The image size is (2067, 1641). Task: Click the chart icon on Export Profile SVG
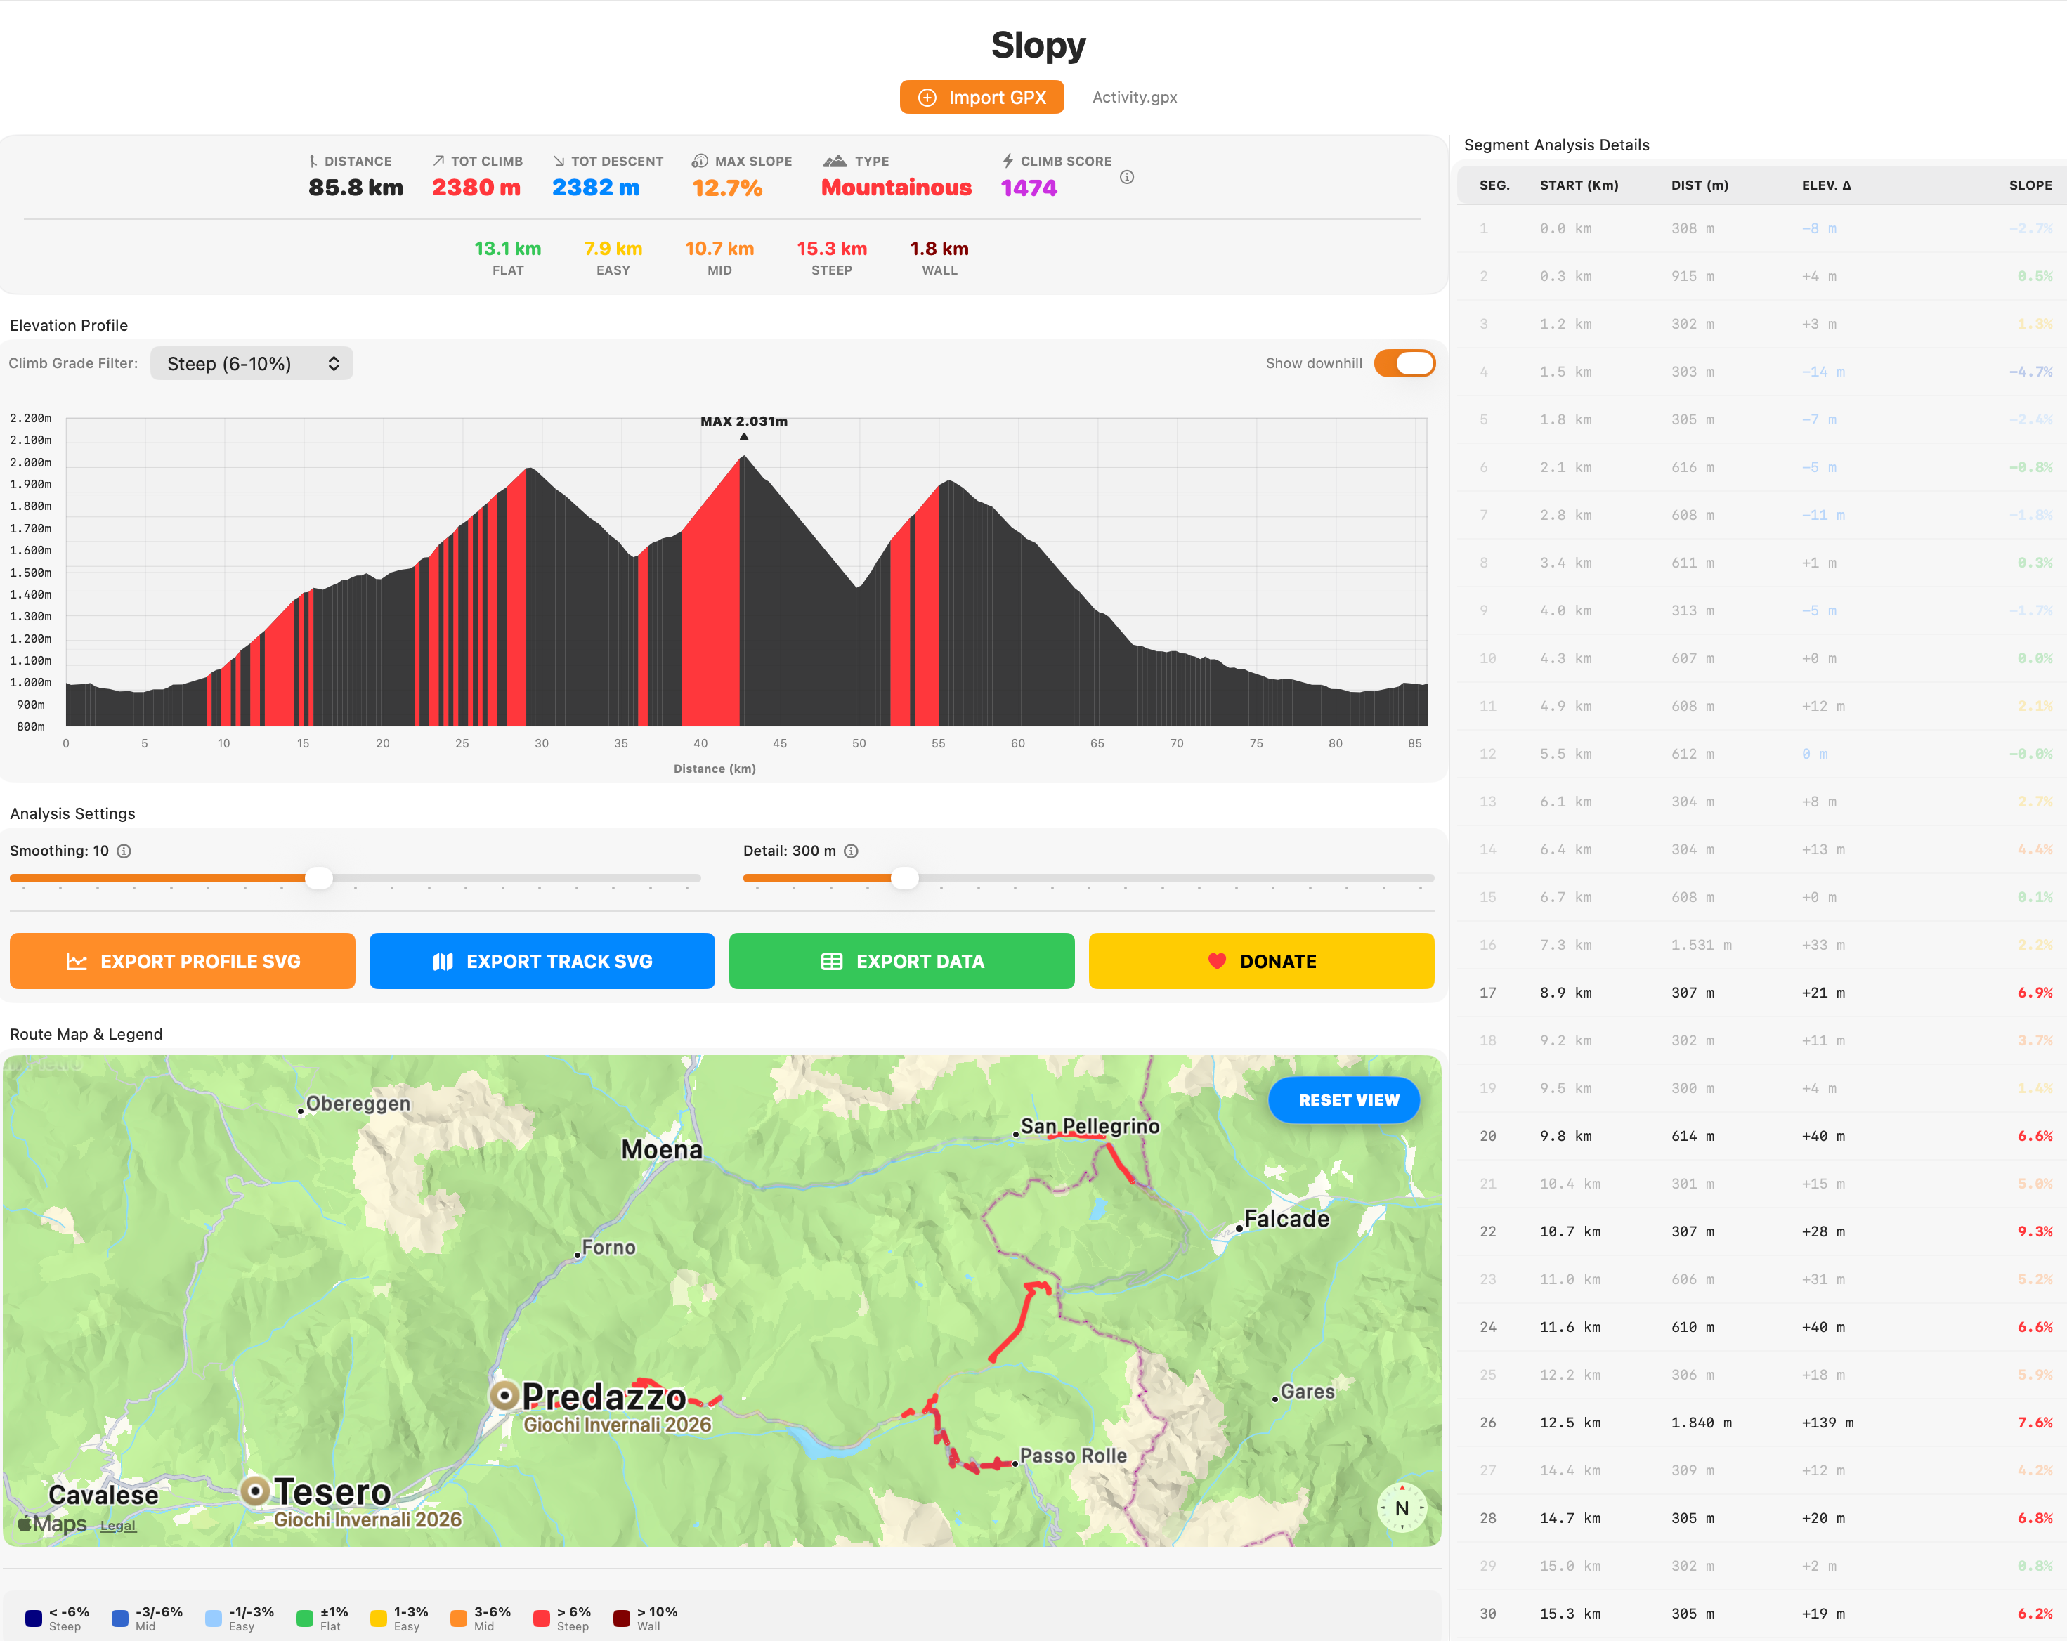click(x=77, y=962)
